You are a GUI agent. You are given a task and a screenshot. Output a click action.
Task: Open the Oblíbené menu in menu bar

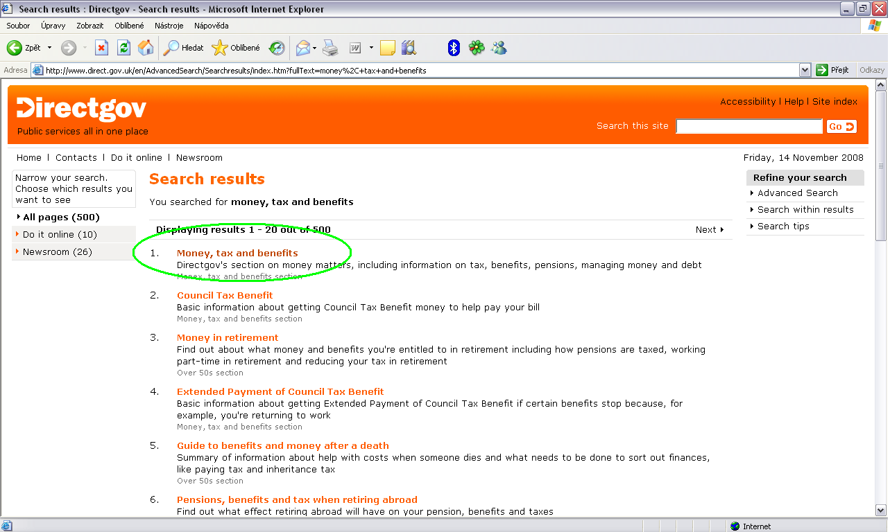point(130,26)
